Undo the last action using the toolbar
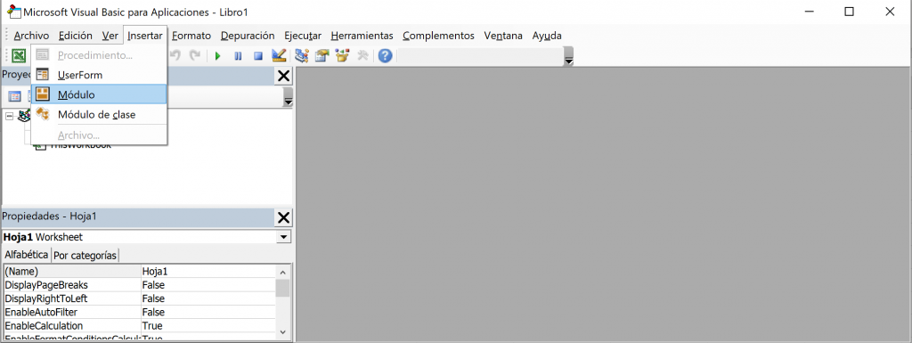The width and height of the screenshot is (912, 343). pyautogui.click(x=175, y=56)
